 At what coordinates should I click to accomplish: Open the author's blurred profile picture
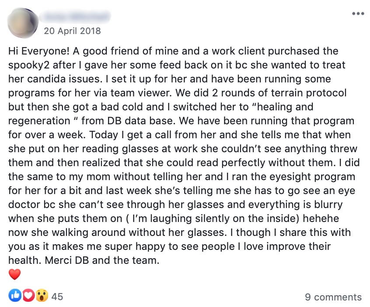(22, 22)
